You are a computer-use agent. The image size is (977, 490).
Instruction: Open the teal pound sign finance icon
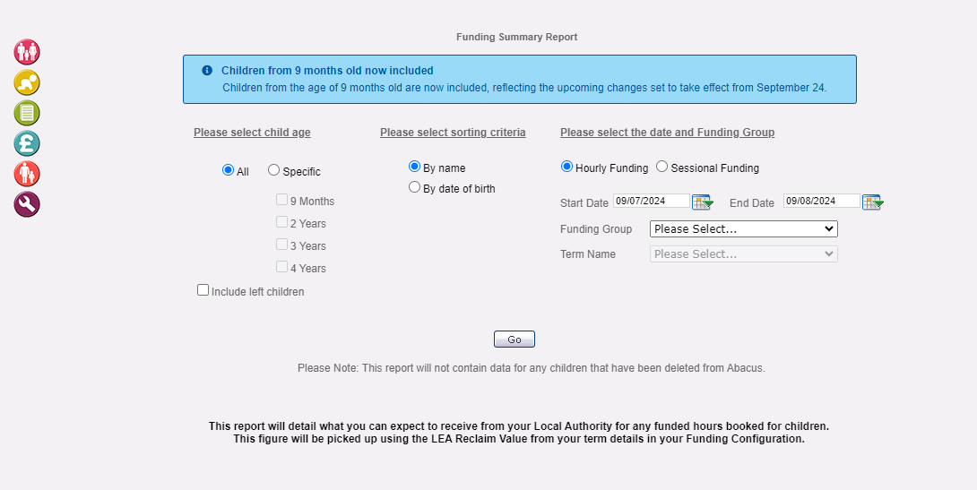coord(27,143)
